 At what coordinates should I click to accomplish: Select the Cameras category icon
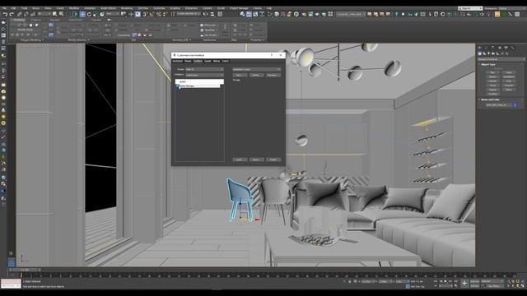coord(493,53)
